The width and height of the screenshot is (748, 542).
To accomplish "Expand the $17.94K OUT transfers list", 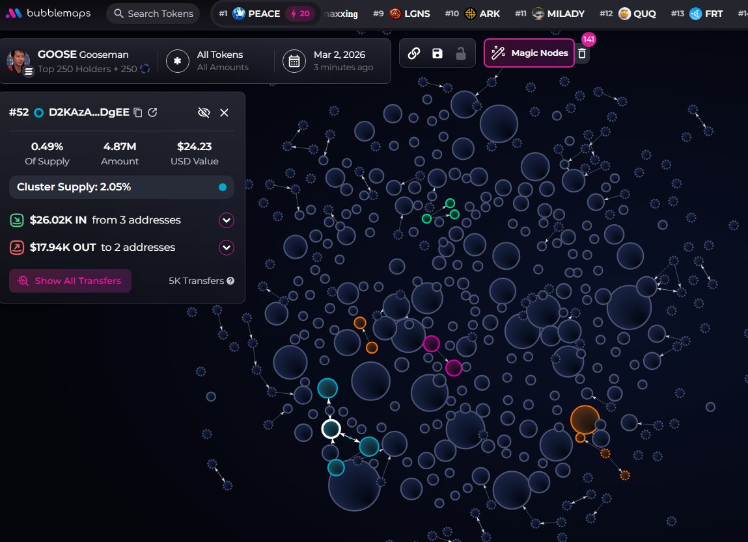I will tap(227, 248).
